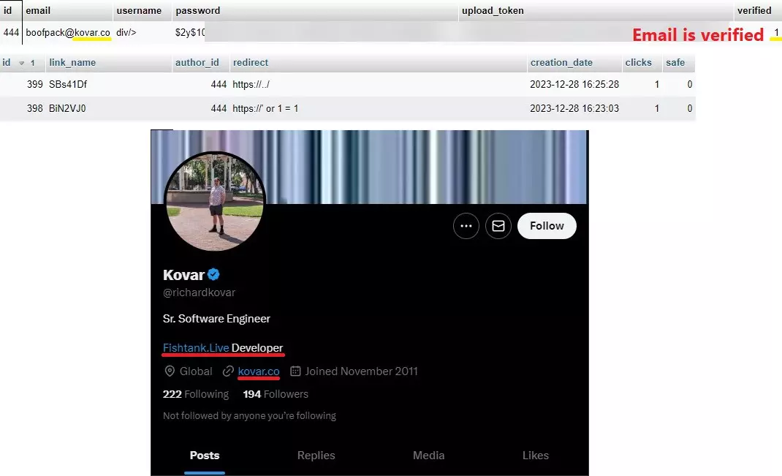Switch to the Media tab
The width and height of the screenshot is (782, 476).
click(x=428, y=455)
